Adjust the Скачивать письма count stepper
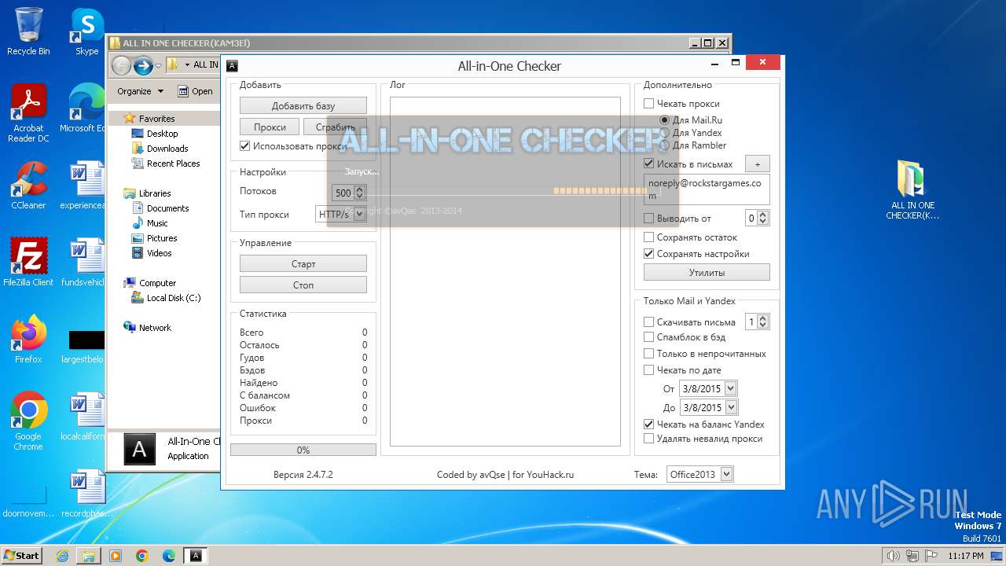The height and width of the screenshot is (566, 1006). point(762,322)
